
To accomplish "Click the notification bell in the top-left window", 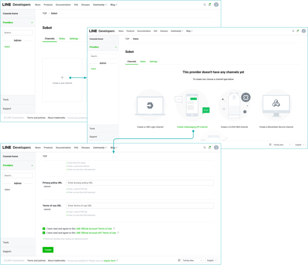I will [210, 4].
